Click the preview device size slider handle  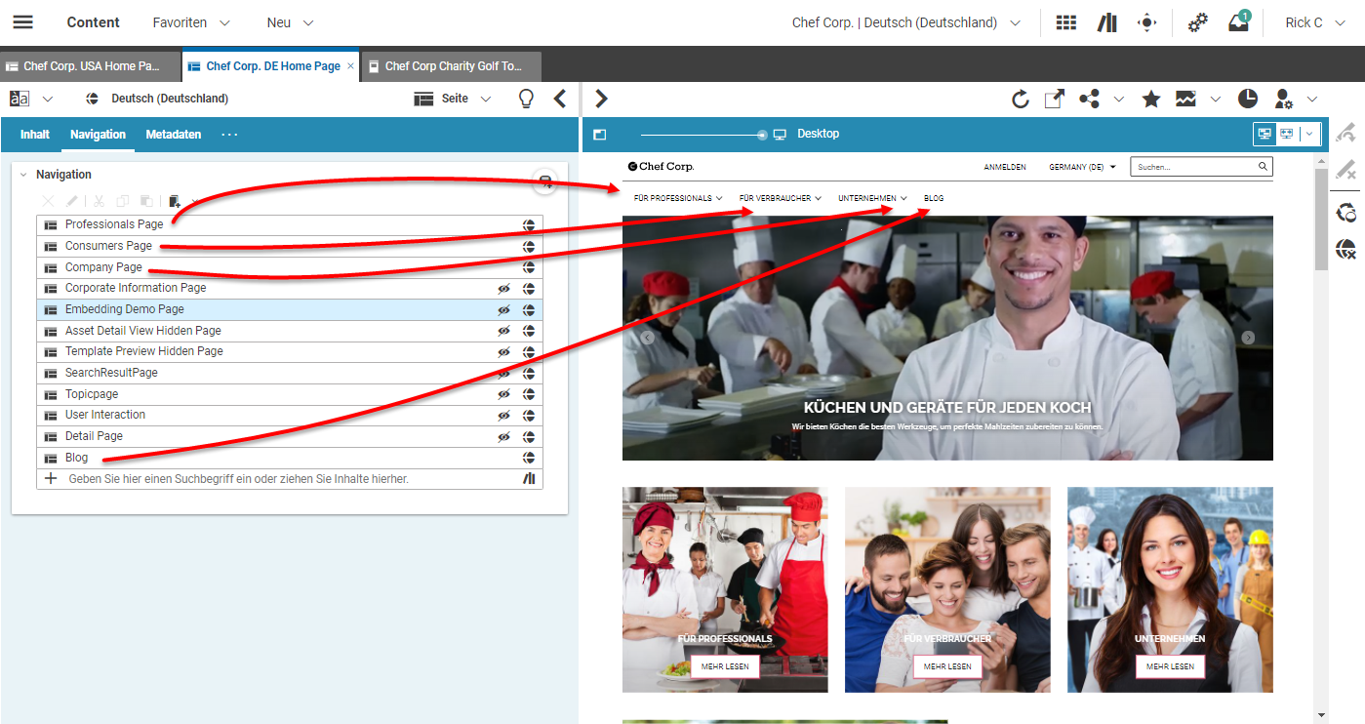coord(762,135)
